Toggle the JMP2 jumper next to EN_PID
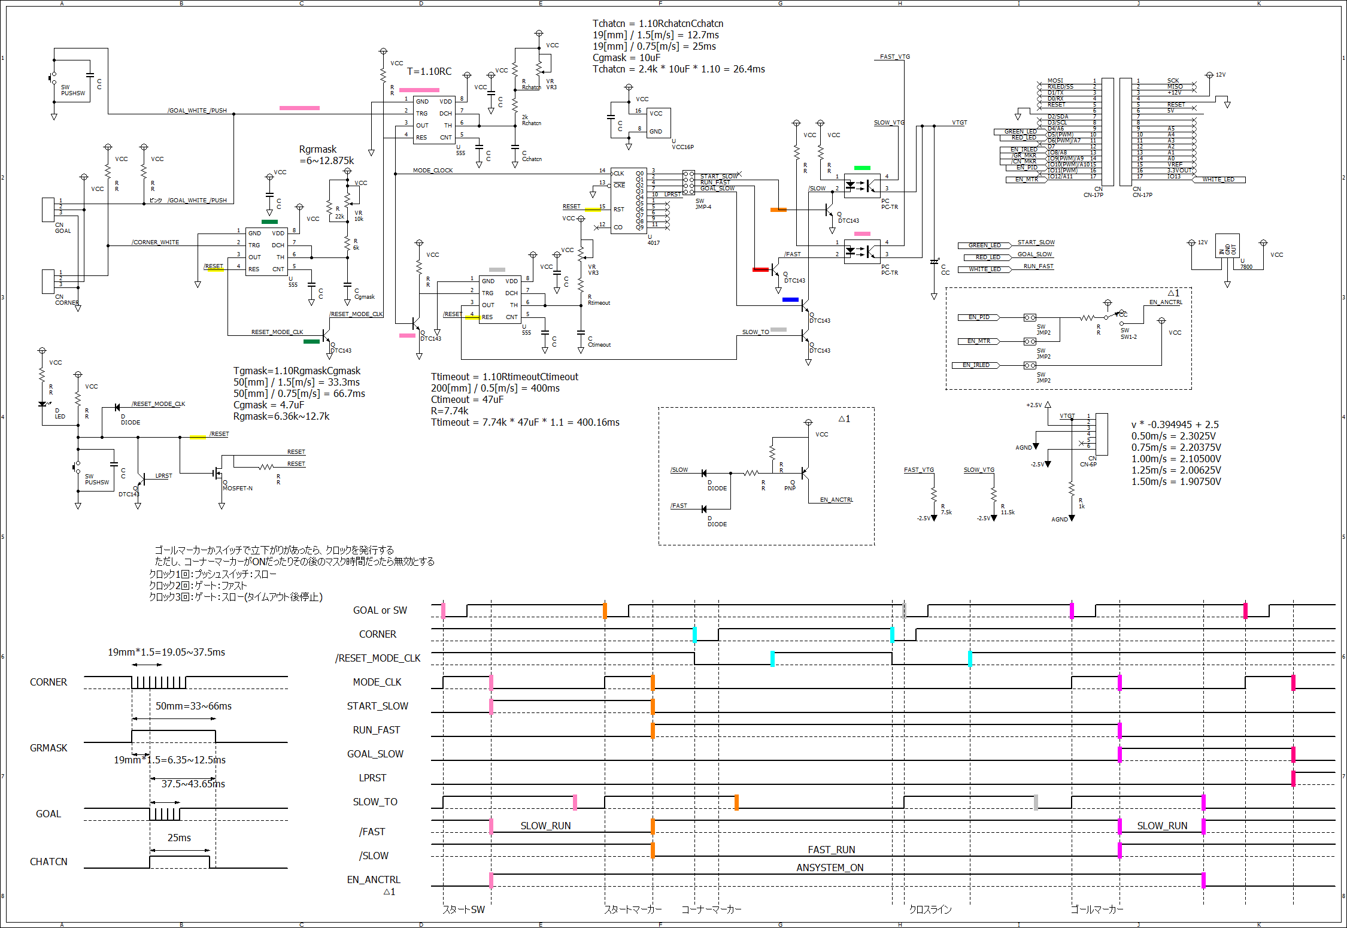The image size is (1347, 928). [x=1030, y=317]
